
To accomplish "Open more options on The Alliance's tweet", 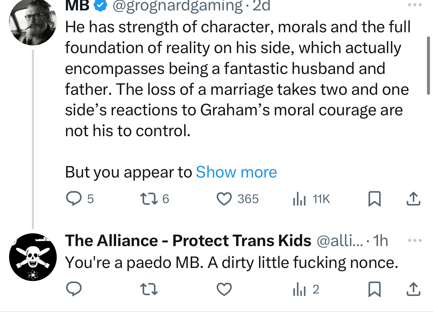I will point(414,240).
